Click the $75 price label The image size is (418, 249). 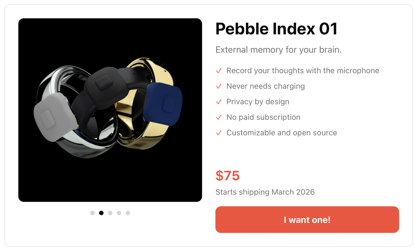coord(228,176)
